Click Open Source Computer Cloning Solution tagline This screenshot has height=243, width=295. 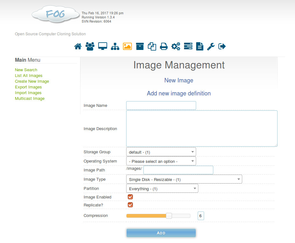(50, 34)
